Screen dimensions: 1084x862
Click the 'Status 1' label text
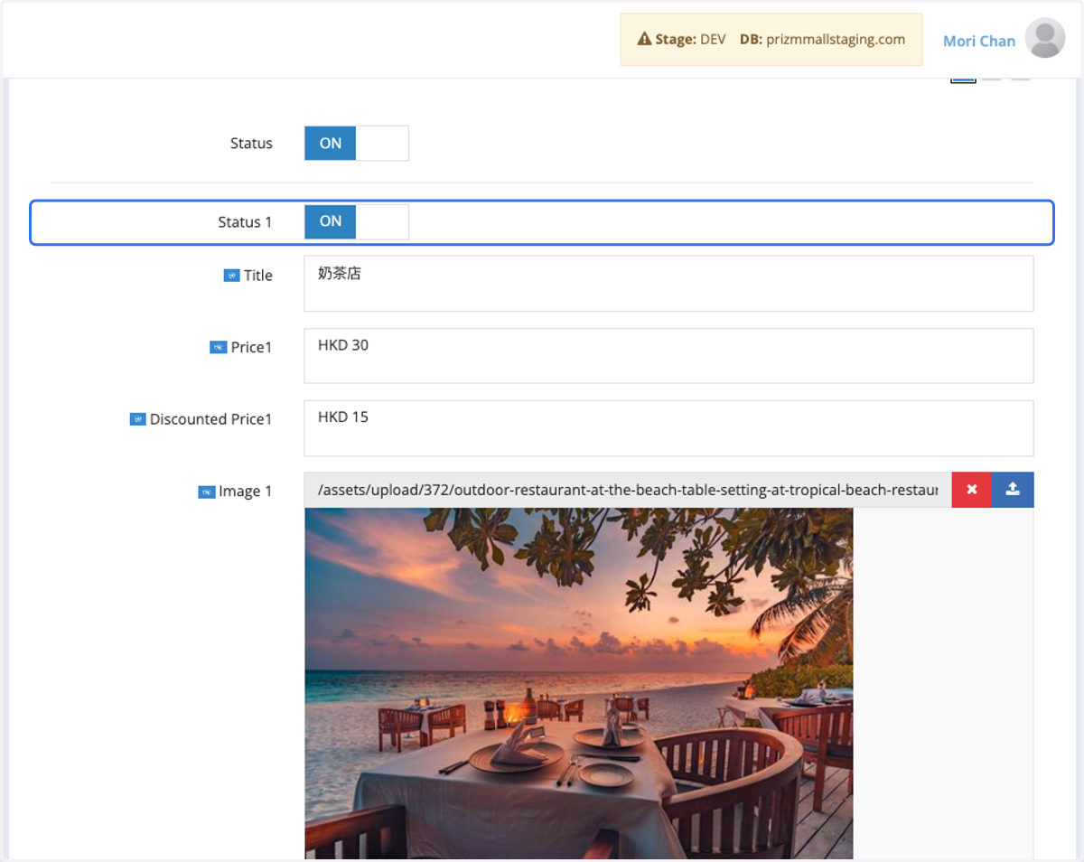point(245,222)
